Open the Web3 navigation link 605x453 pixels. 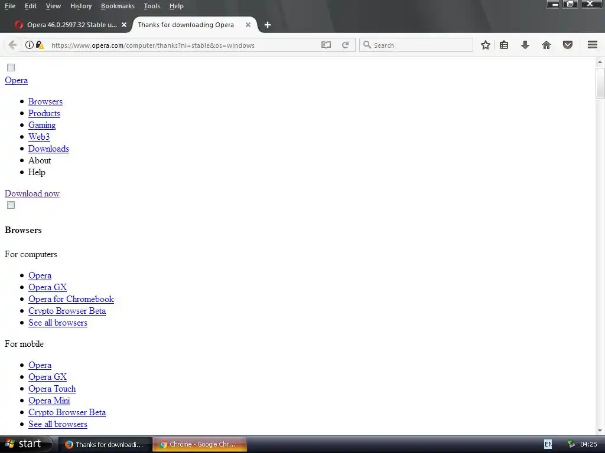coord(39,137)
